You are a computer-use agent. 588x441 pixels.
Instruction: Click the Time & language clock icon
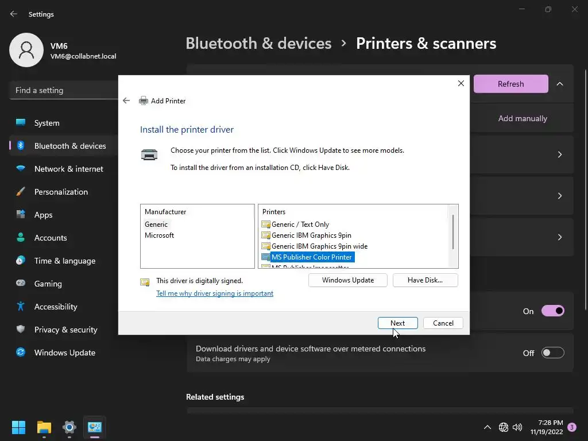21,260
